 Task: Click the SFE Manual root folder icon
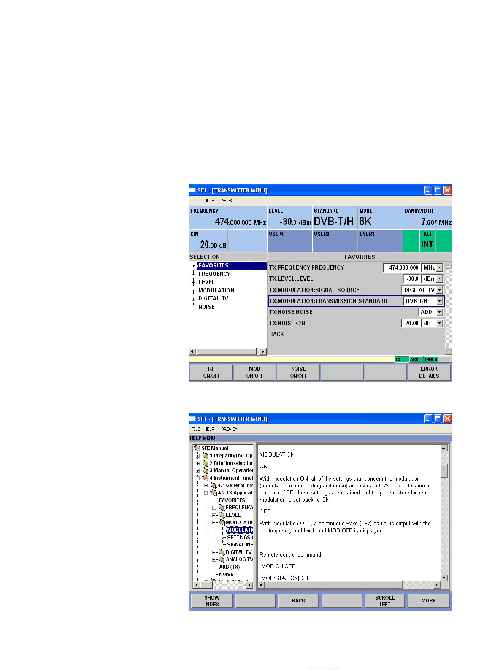click(197, 448)
